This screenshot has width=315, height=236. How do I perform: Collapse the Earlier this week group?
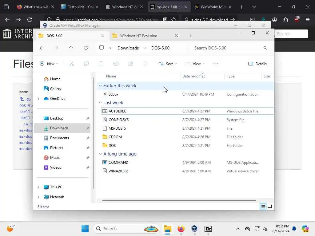point(100,86)
